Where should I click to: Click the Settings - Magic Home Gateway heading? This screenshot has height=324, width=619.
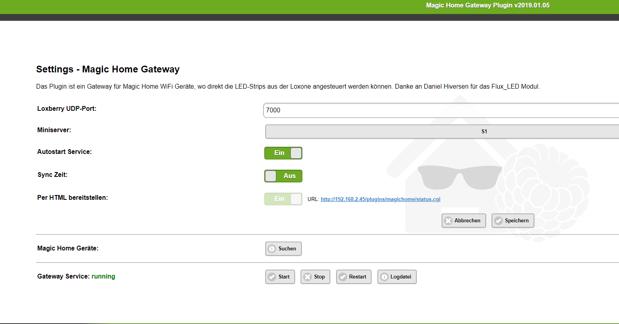tap(108, 69)
